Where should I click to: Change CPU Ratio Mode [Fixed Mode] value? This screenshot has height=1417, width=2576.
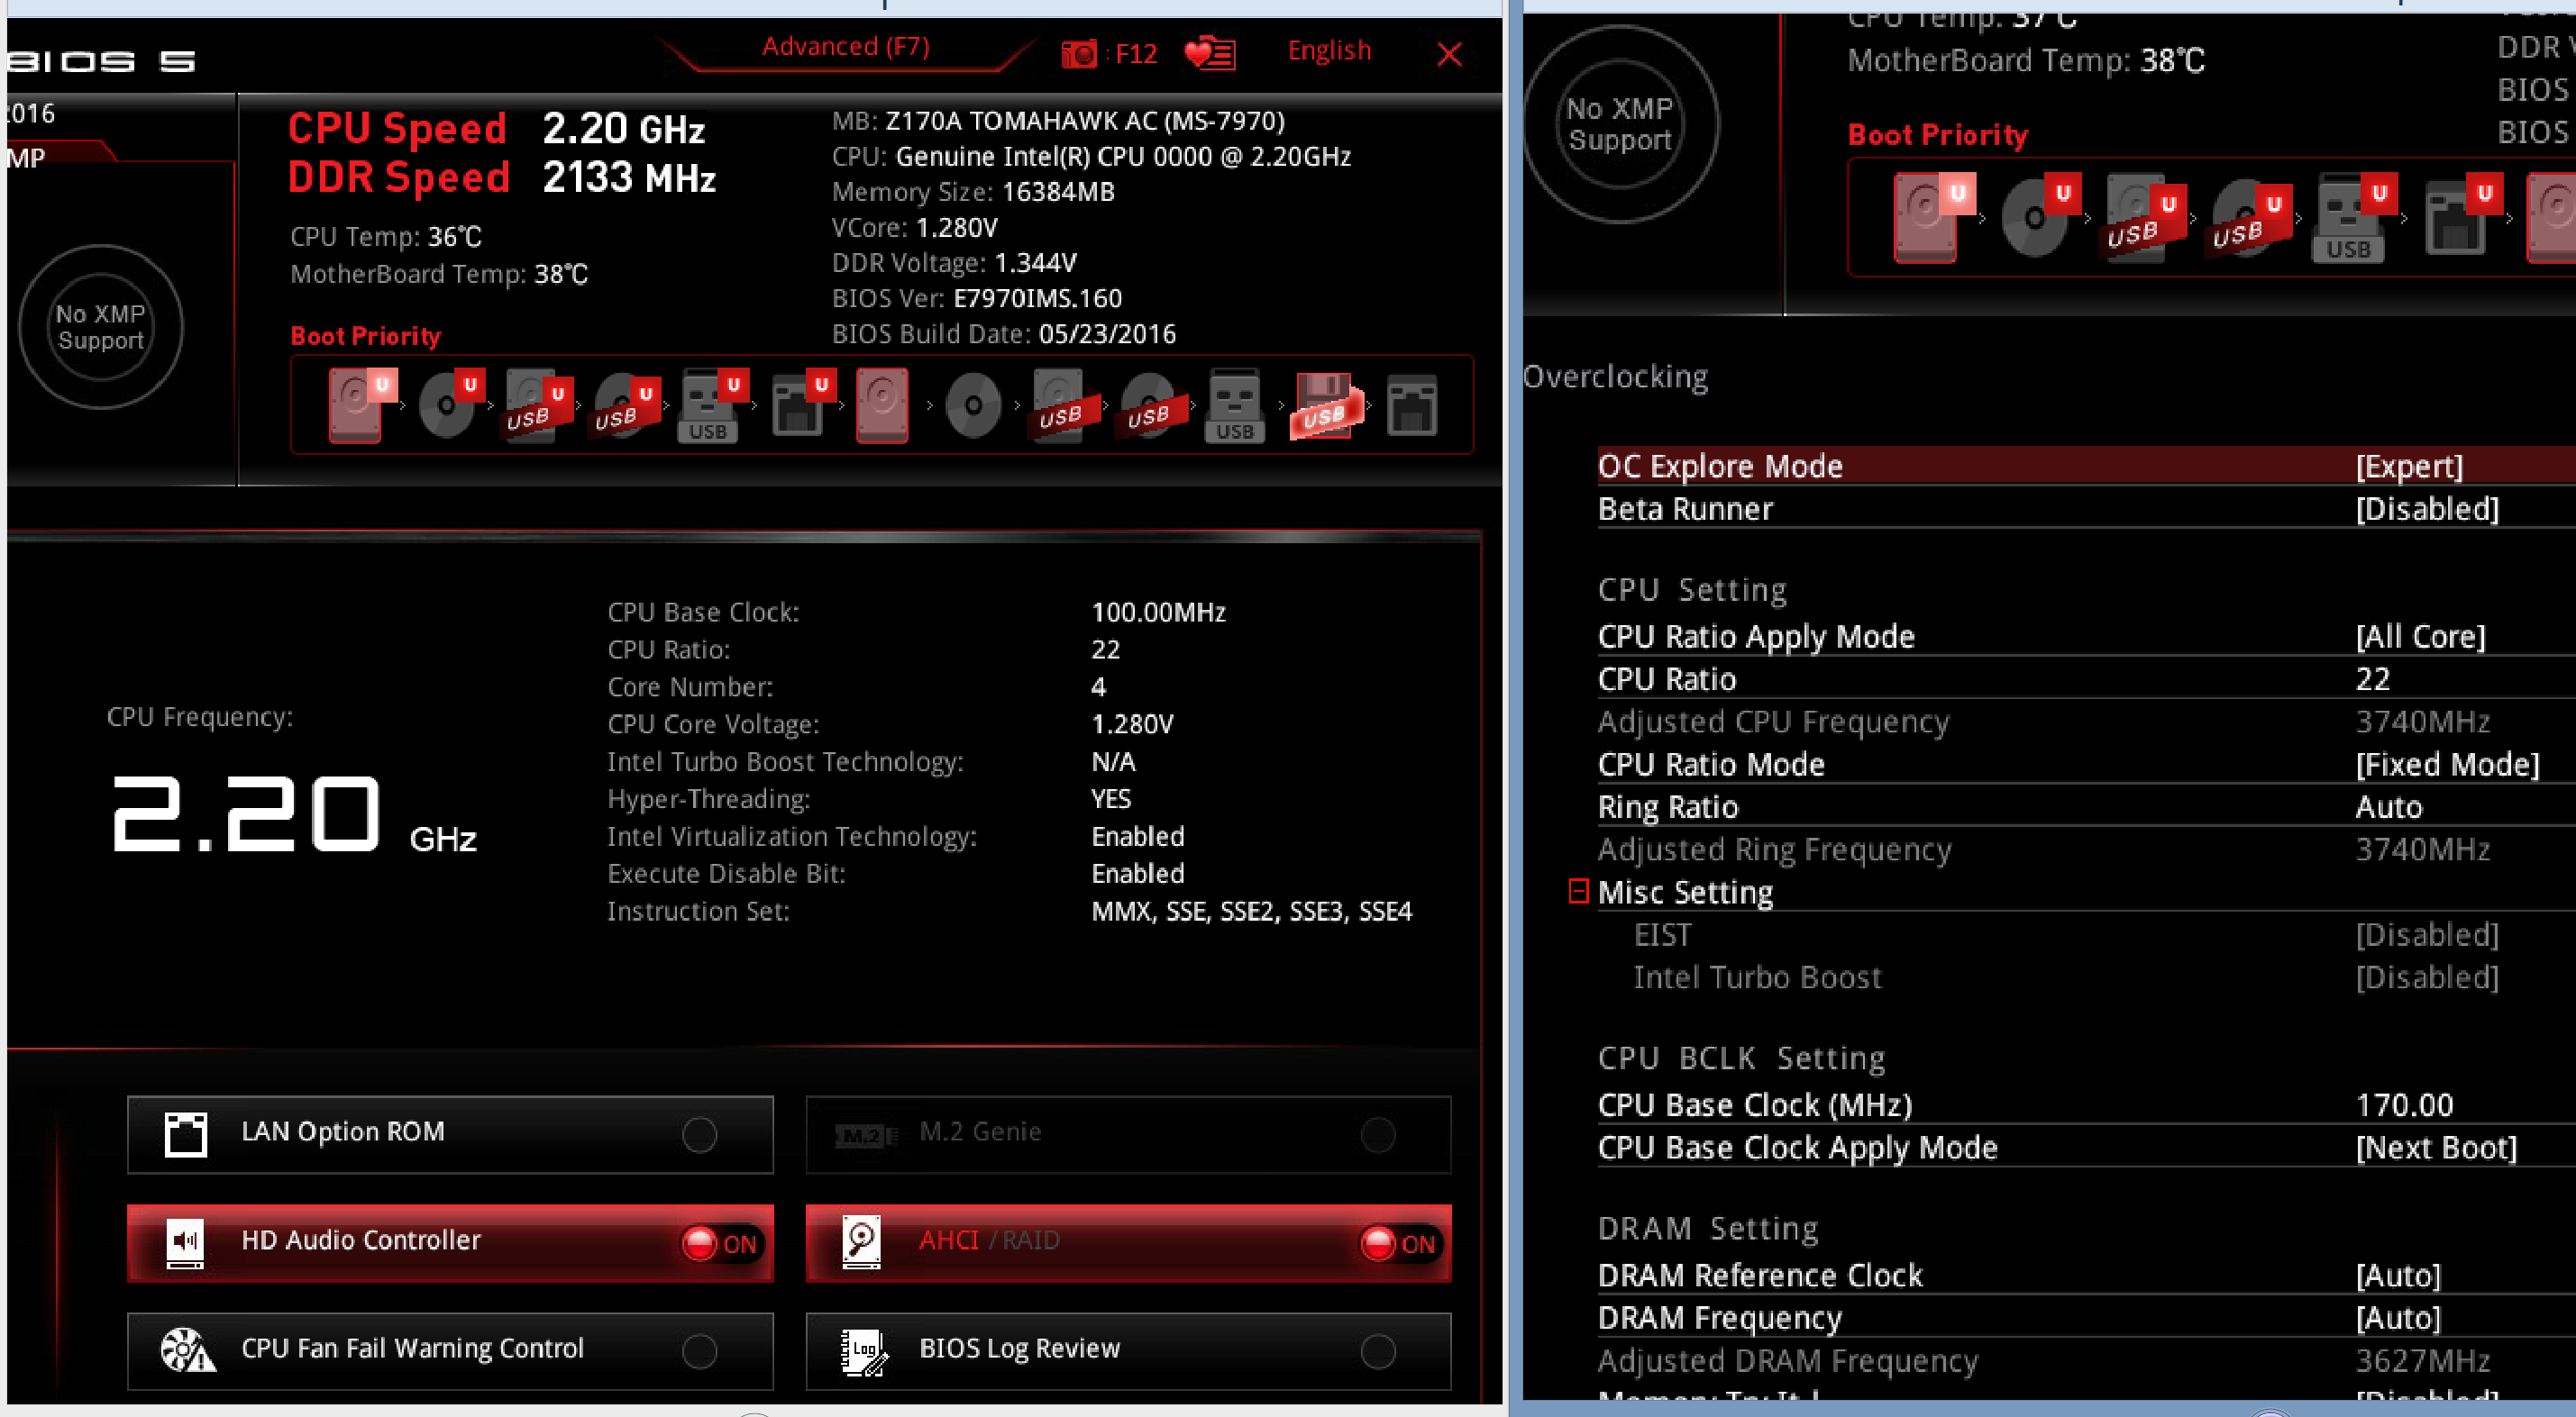tap(2446, 765)
